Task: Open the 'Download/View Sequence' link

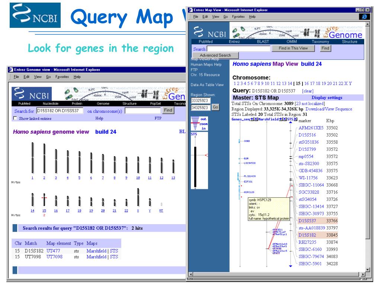Action: tap(329, 109)
